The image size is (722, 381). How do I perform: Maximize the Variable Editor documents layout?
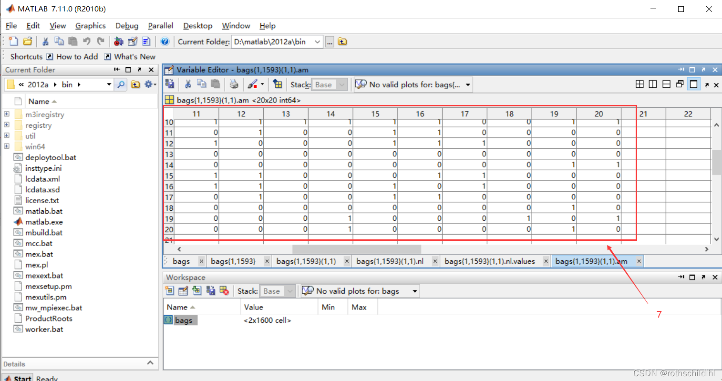tap(694, 84)
